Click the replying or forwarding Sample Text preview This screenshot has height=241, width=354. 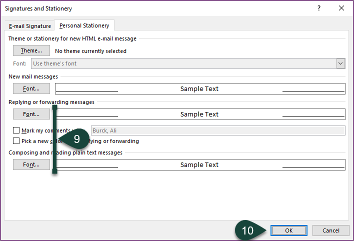click(199, 114)
